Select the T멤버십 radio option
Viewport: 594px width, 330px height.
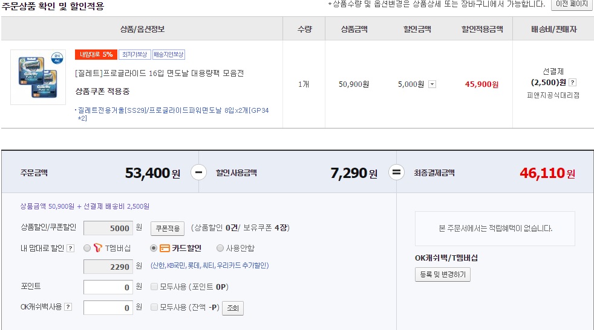pyautogui.click(x=88, y=248)
